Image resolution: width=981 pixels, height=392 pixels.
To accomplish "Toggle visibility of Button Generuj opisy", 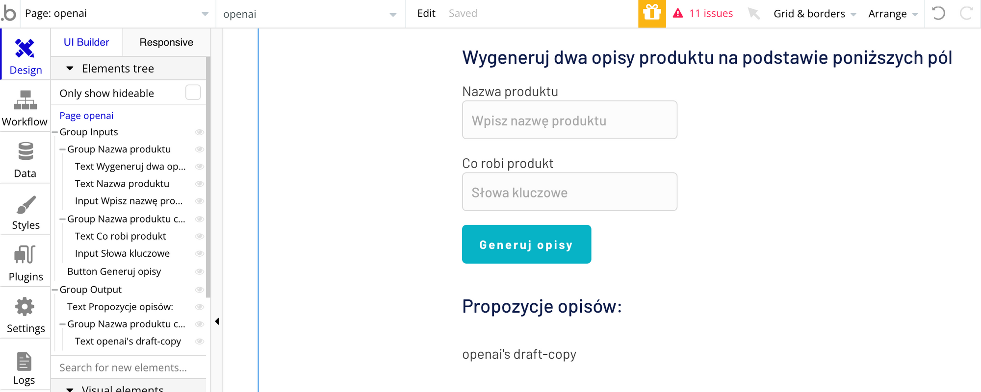I will (199, 271).
